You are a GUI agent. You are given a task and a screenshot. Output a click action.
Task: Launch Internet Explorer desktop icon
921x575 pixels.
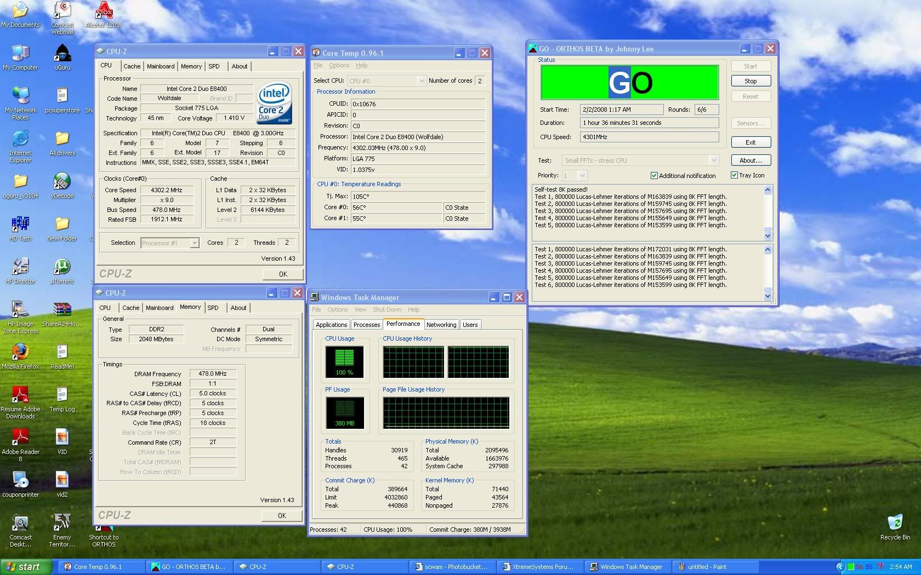pyautogui.click(x=20, y=146)
